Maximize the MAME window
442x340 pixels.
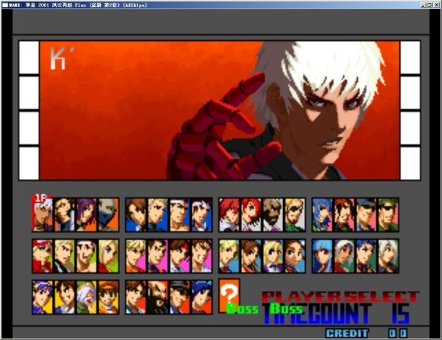tap(429, 5)
